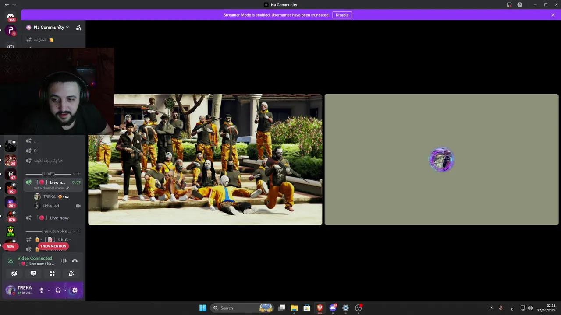Join the هذا ينام رجل الكهف voice channel
The image size is (561, 315).
[x=53, y=161]
